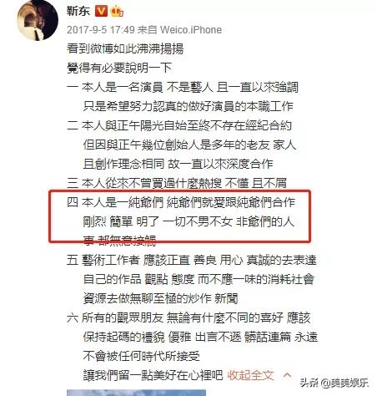Select point 一 about being an actor

point(183,97)
